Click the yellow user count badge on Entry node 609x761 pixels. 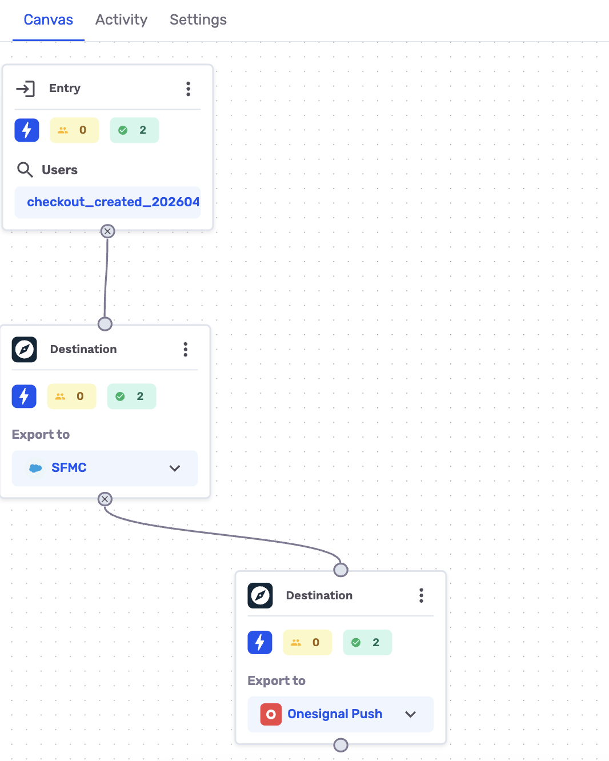tap(74, 130)
